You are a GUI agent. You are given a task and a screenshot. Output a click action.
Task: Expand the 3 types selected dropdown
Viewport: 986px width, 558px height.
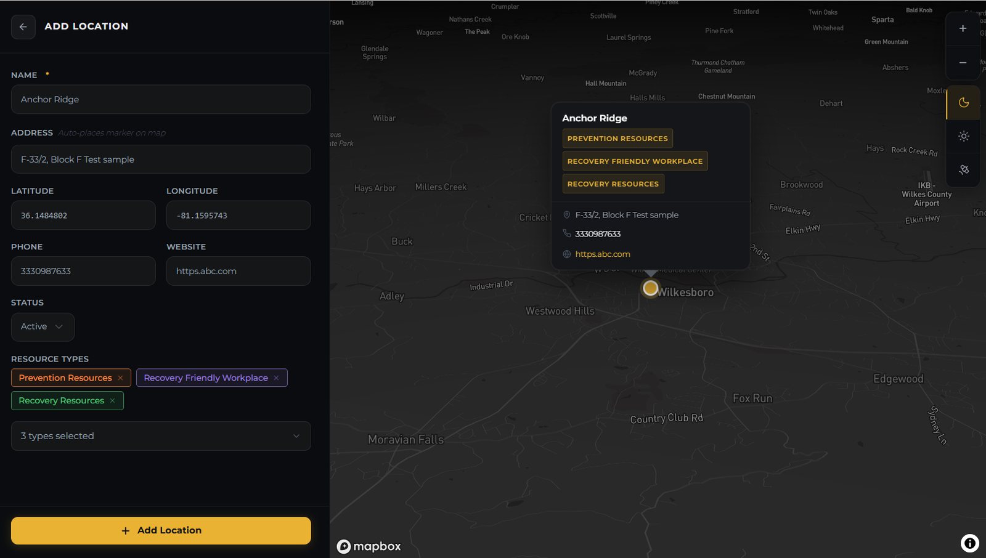click(161, 436)
